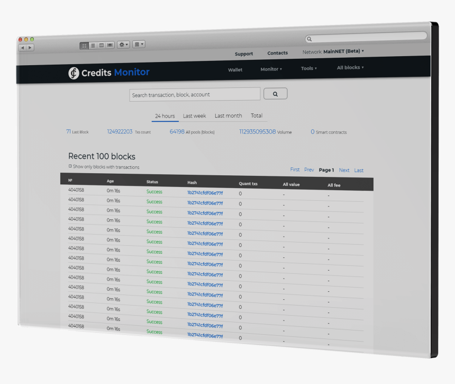
Task: Open the gear action menu
Action: pos(123,44)
